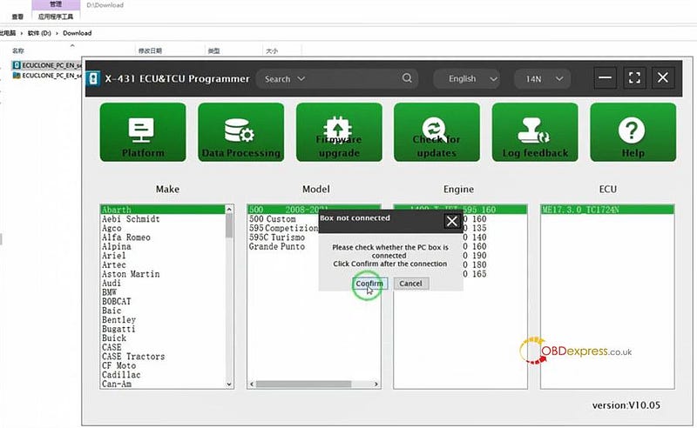
Task: Click the search input field
Action: point(354,79)
